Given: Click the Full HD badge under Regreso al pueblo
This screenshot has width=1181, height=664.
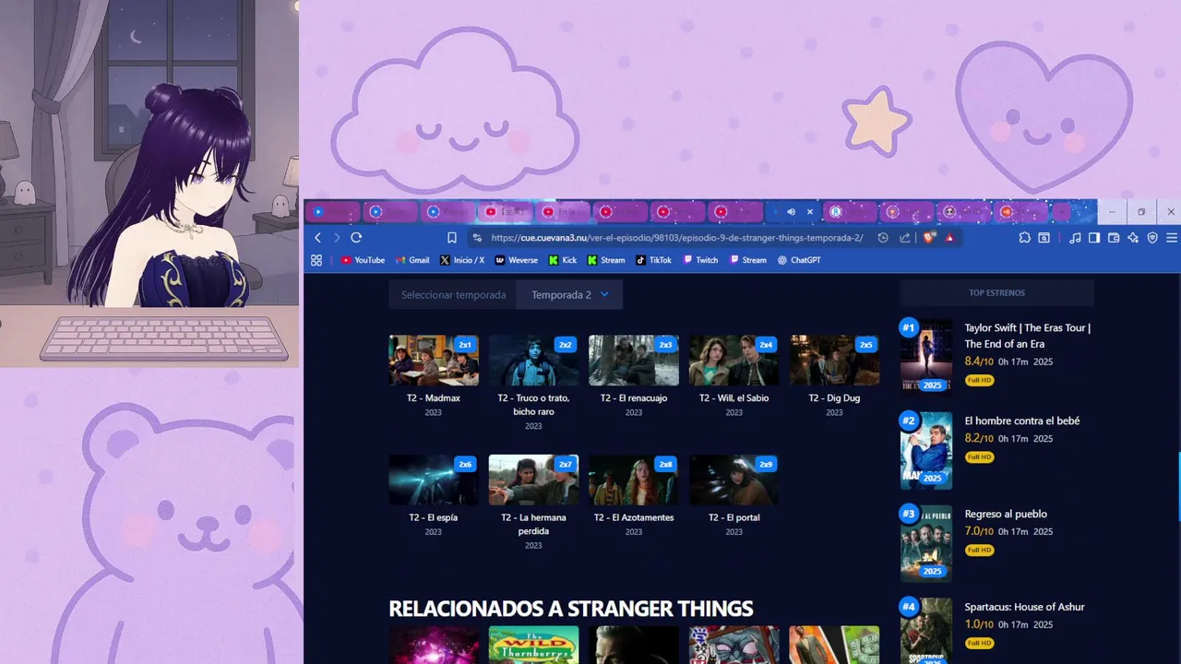Looking at the screenshot, I should click(979, 550).
